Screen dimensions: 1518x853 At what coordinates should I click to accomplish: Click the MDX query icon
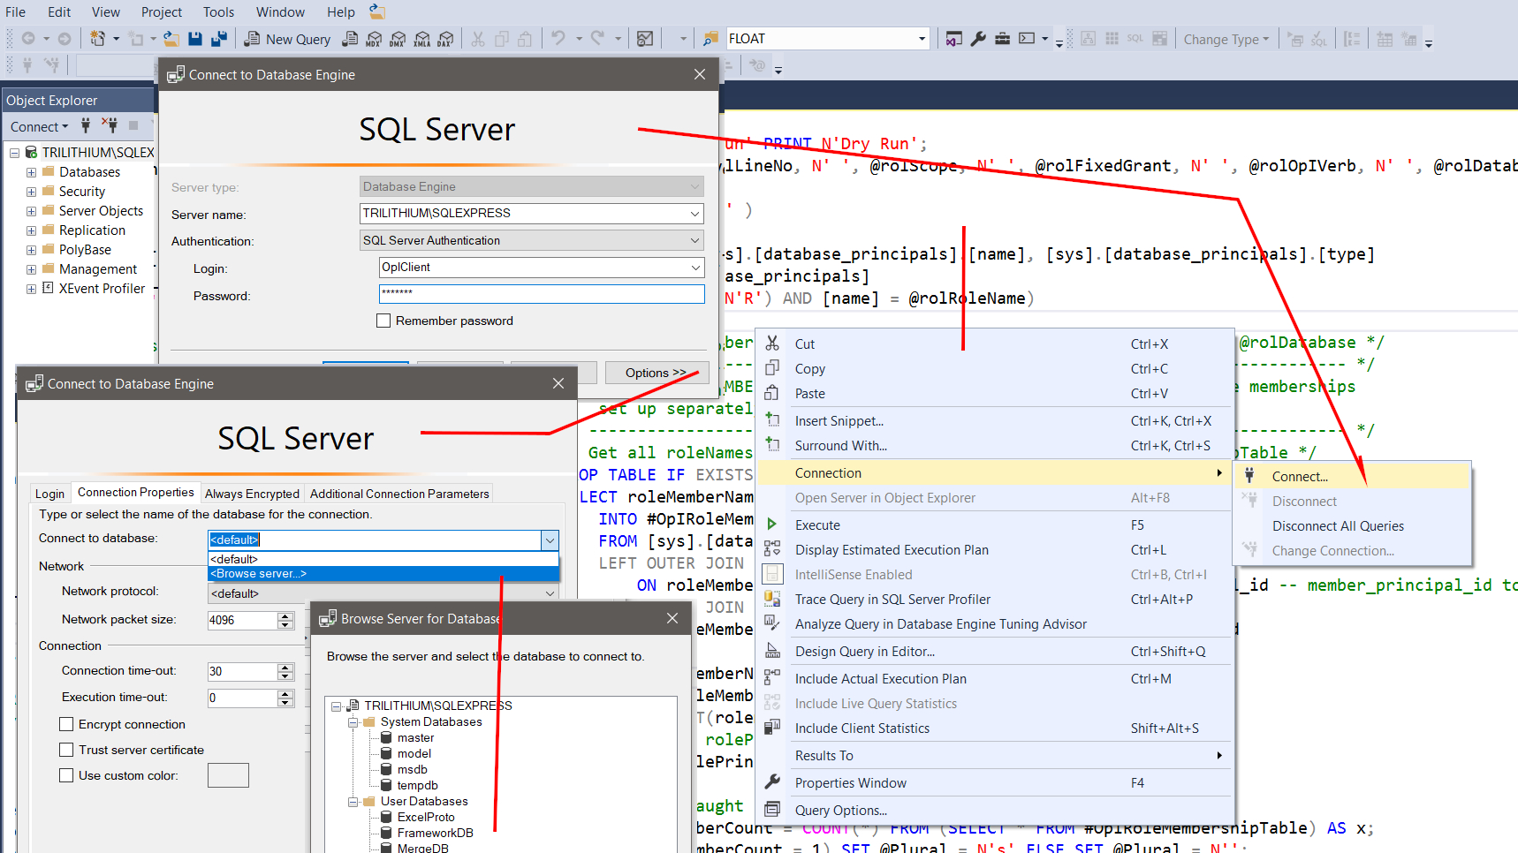[374, 39]
